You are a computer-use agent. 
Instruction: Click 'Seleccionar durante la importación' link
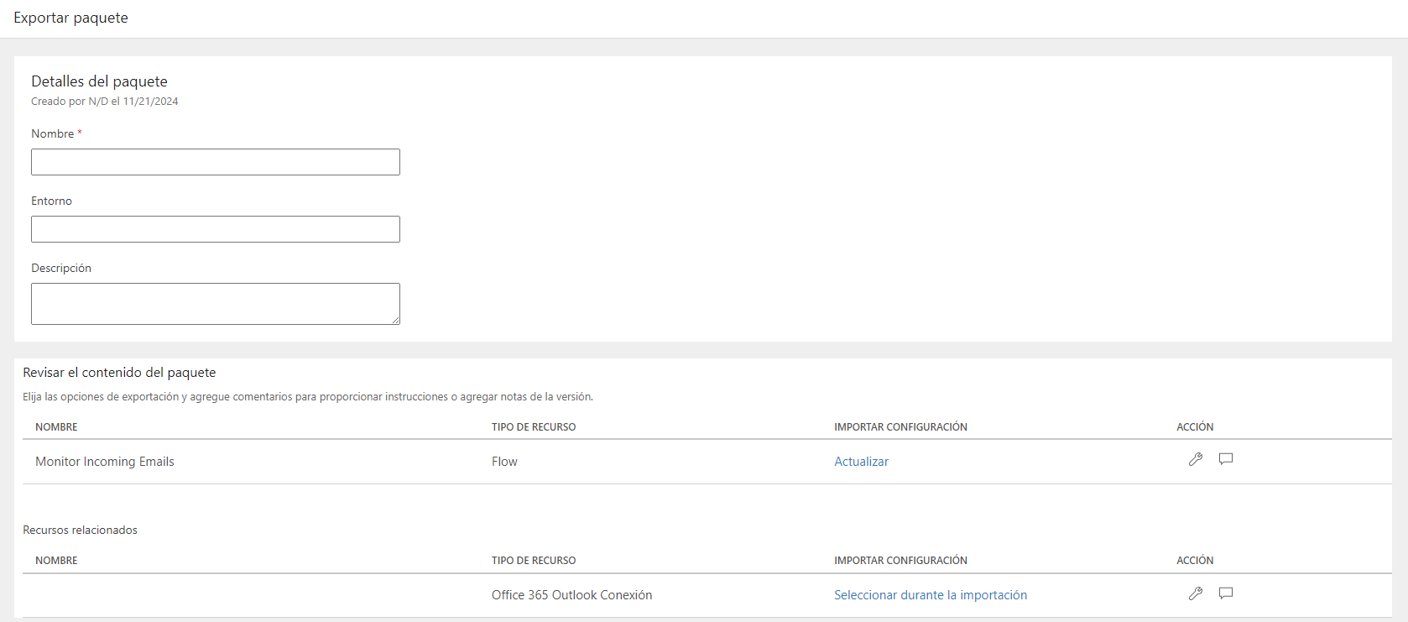coord(930,595)
